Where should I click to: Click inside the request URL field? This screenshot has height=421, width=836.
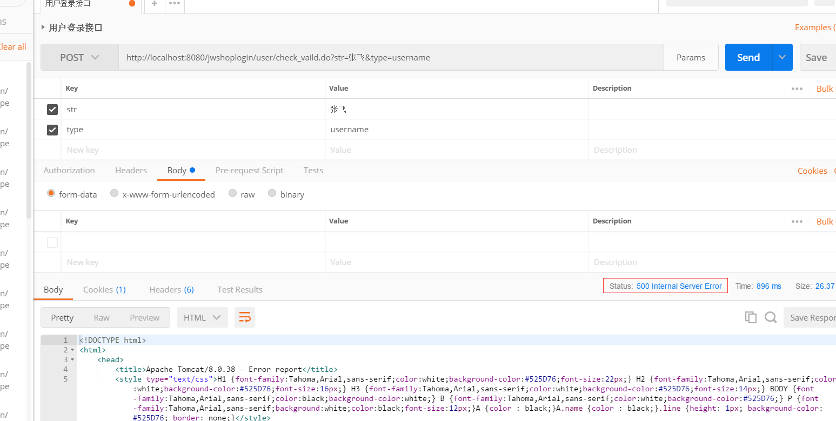(378, 57)
